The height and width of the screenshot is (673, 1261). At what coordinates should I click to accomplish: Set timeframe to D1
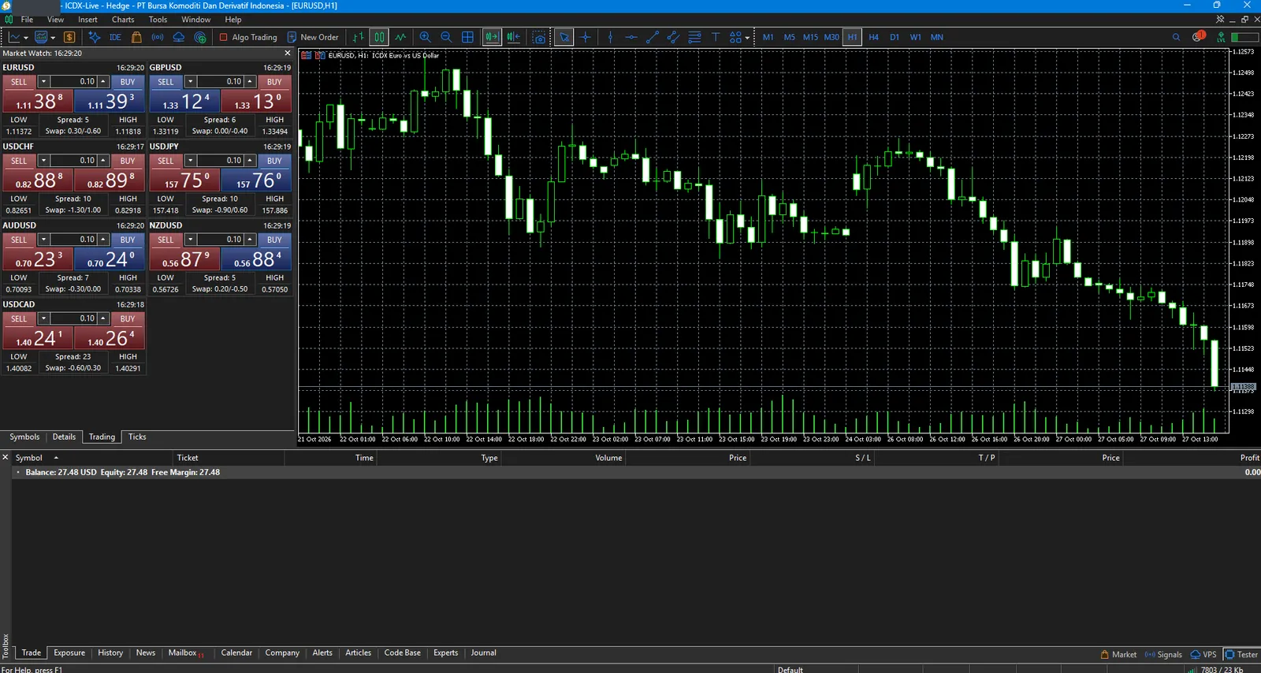coord(895,37)
